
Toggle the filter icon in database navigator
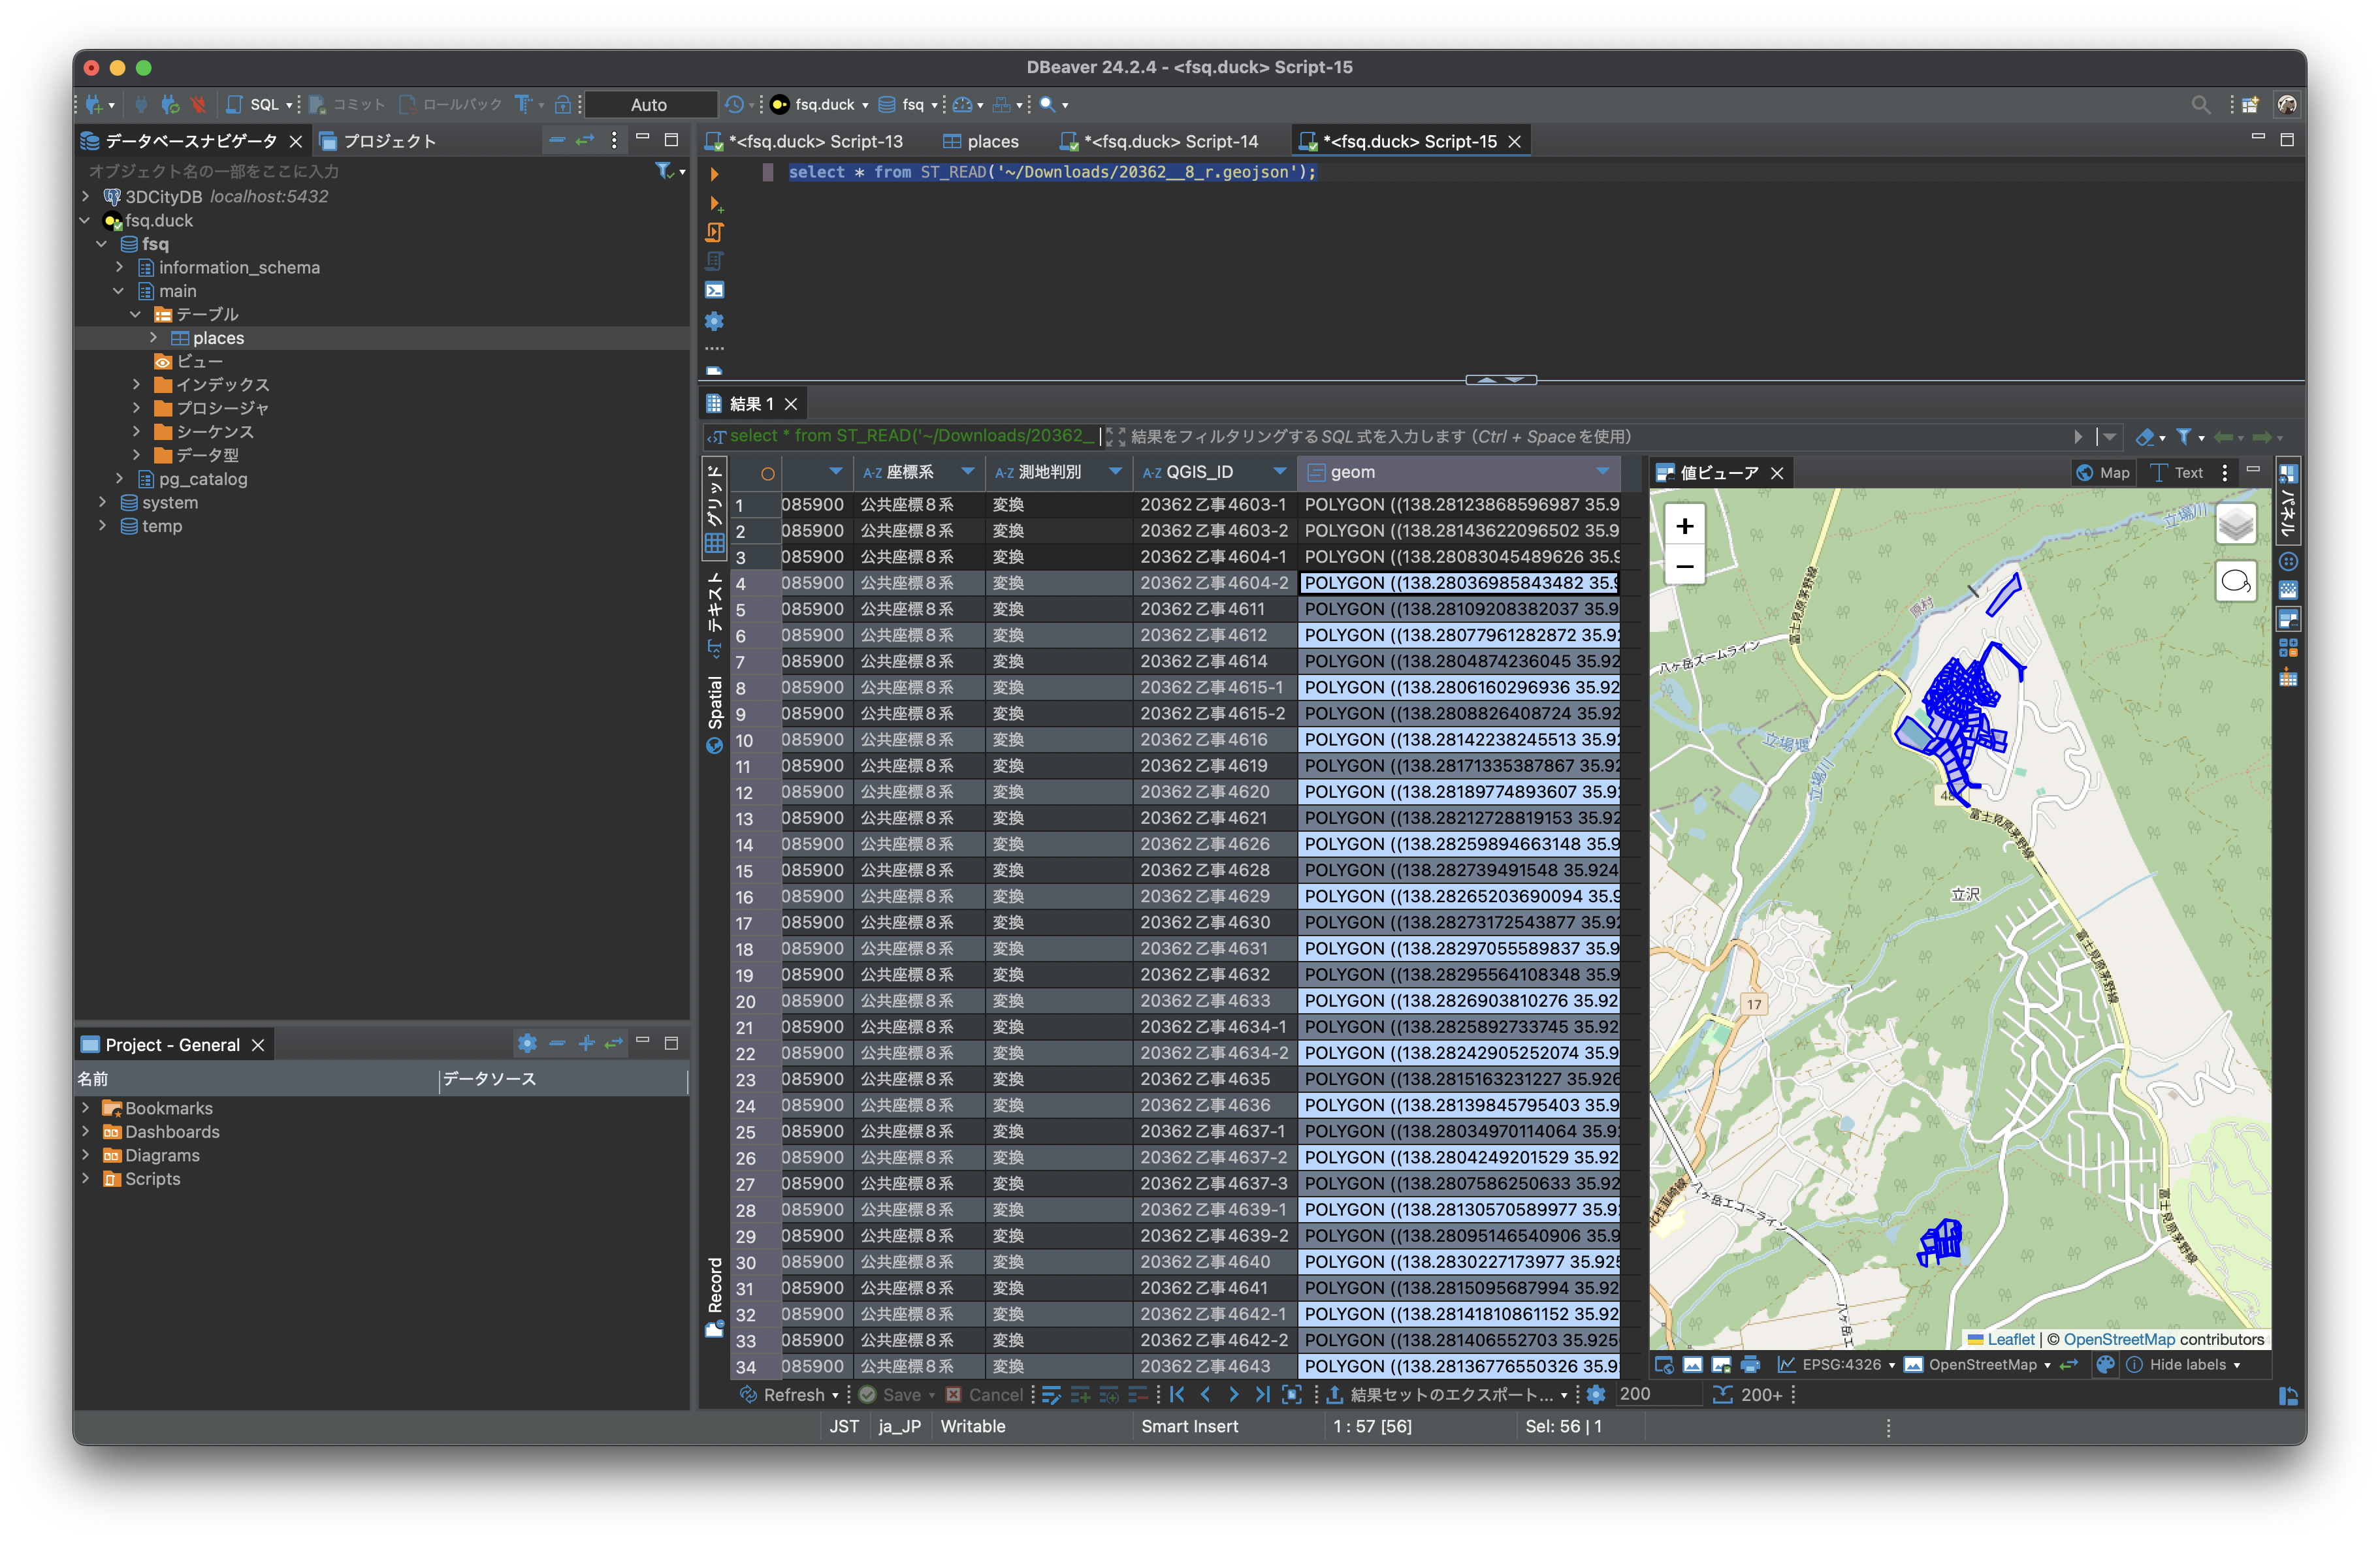tap(662, 171)
